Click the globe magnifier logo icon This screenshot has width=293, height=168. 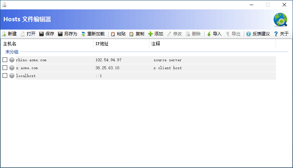(x=280, y=20)
